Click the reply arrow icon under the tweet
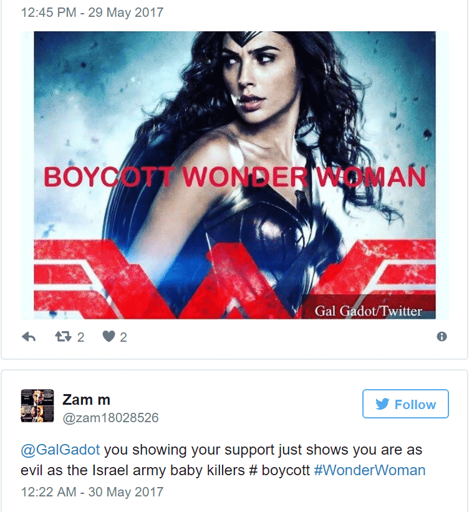Viewport: 469px width, 512px height. pos(29,337)
